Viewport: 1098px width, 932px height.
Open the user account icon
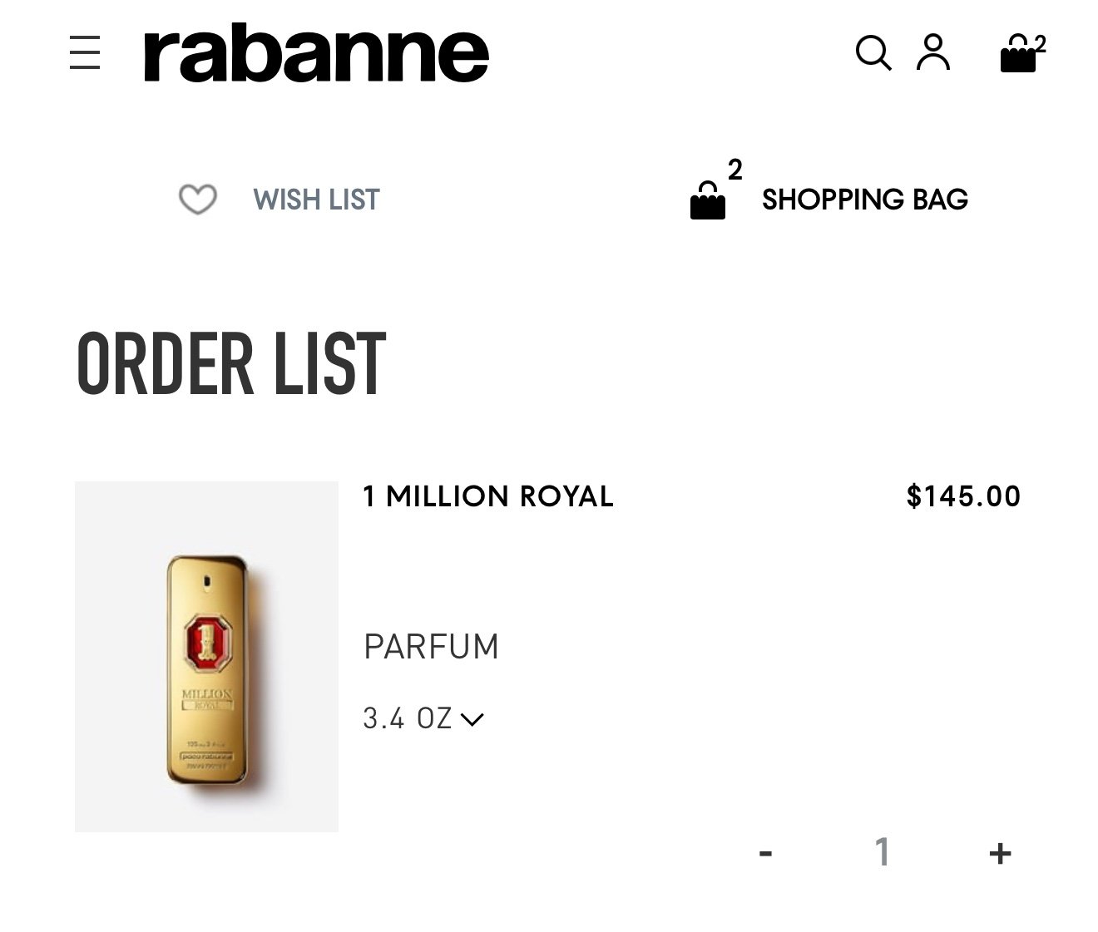933,53
